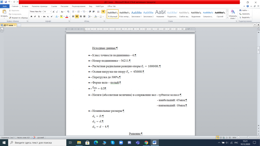The width and height of the screenshot is (260, 146).
Task: Click the zoom slider in the status bar
Action: (248, 137)
